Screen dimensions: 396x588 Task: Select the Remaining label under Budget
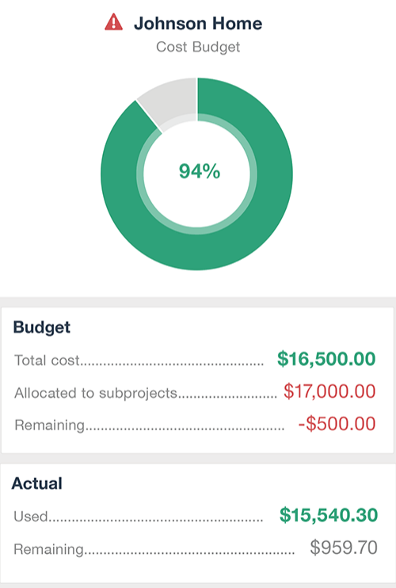coord(49,426)
